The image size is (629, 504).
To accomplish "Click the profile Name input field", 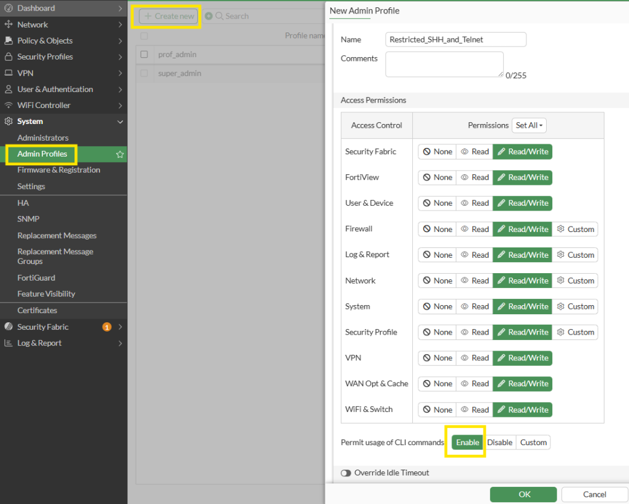I will click(456, 39).
